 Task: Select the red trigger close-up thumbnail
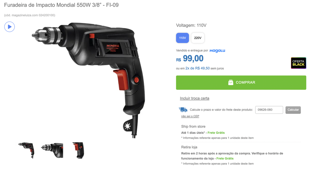click(78, 150)
